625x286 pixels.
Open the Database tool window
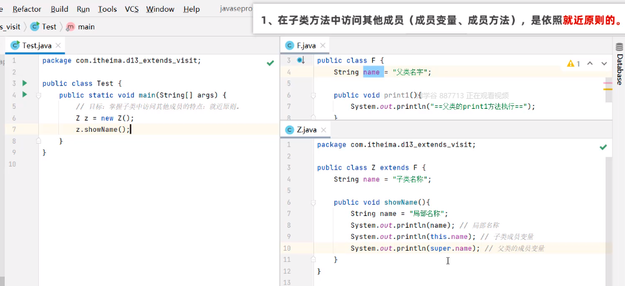tap(619, 69)
